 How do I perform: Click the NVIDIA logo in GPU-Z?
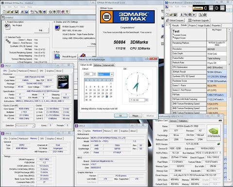[x=214, y=132]
